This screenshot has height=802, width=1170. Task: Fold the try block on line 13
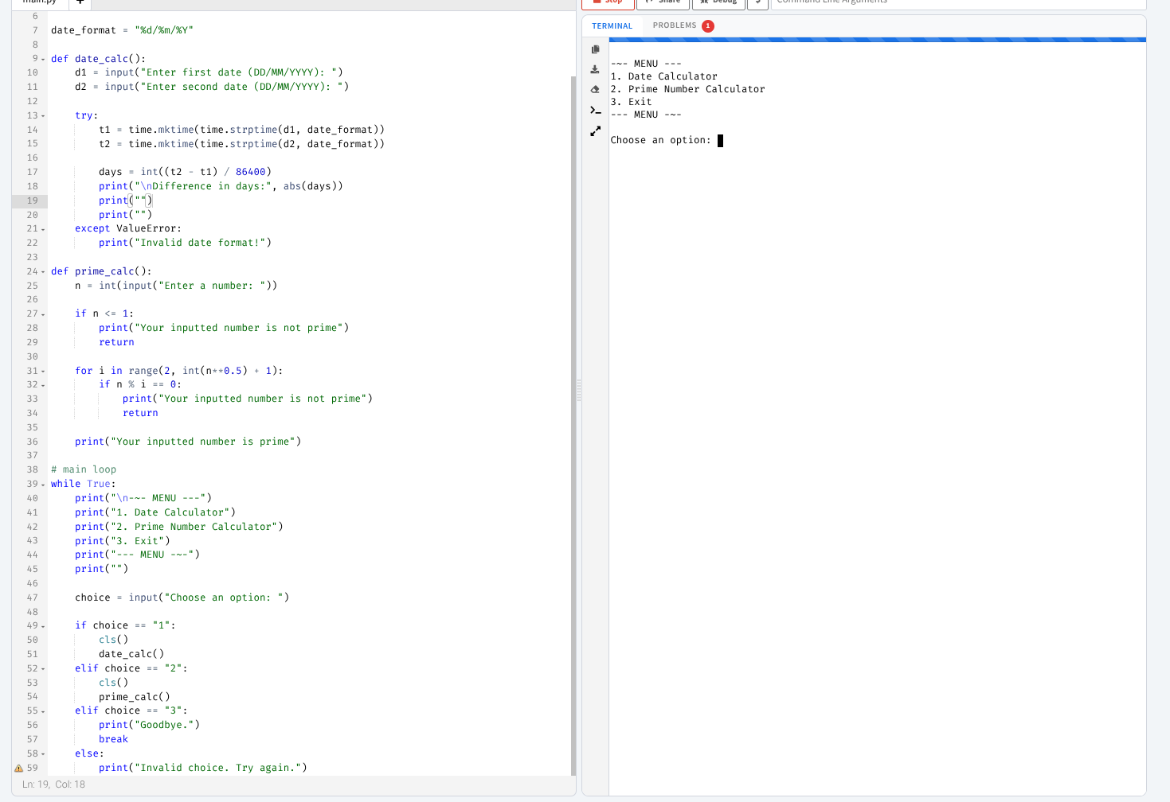click(x=43, y=116)
